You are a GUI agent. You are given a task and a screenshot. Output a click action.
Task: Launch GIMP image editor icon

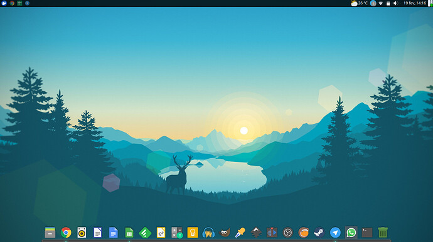225,233
